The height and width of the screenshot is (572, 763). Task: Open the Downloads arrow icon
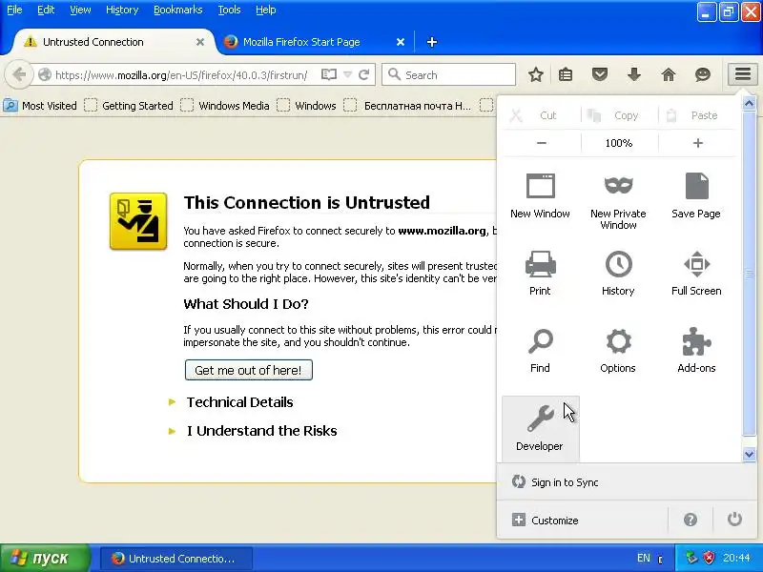(633, 74)
